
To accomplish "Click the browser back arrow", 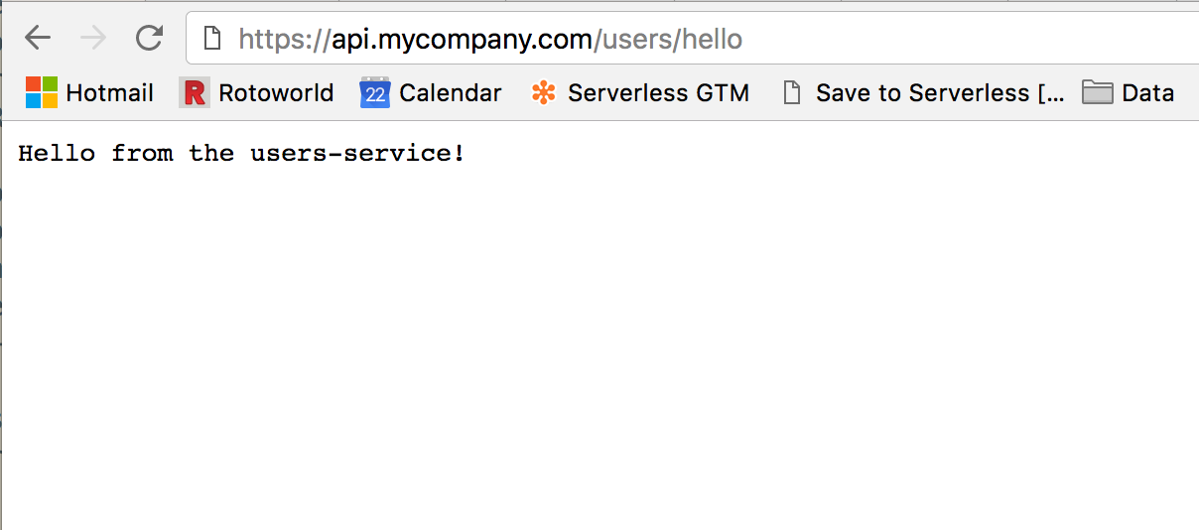I will pos(38,39).
